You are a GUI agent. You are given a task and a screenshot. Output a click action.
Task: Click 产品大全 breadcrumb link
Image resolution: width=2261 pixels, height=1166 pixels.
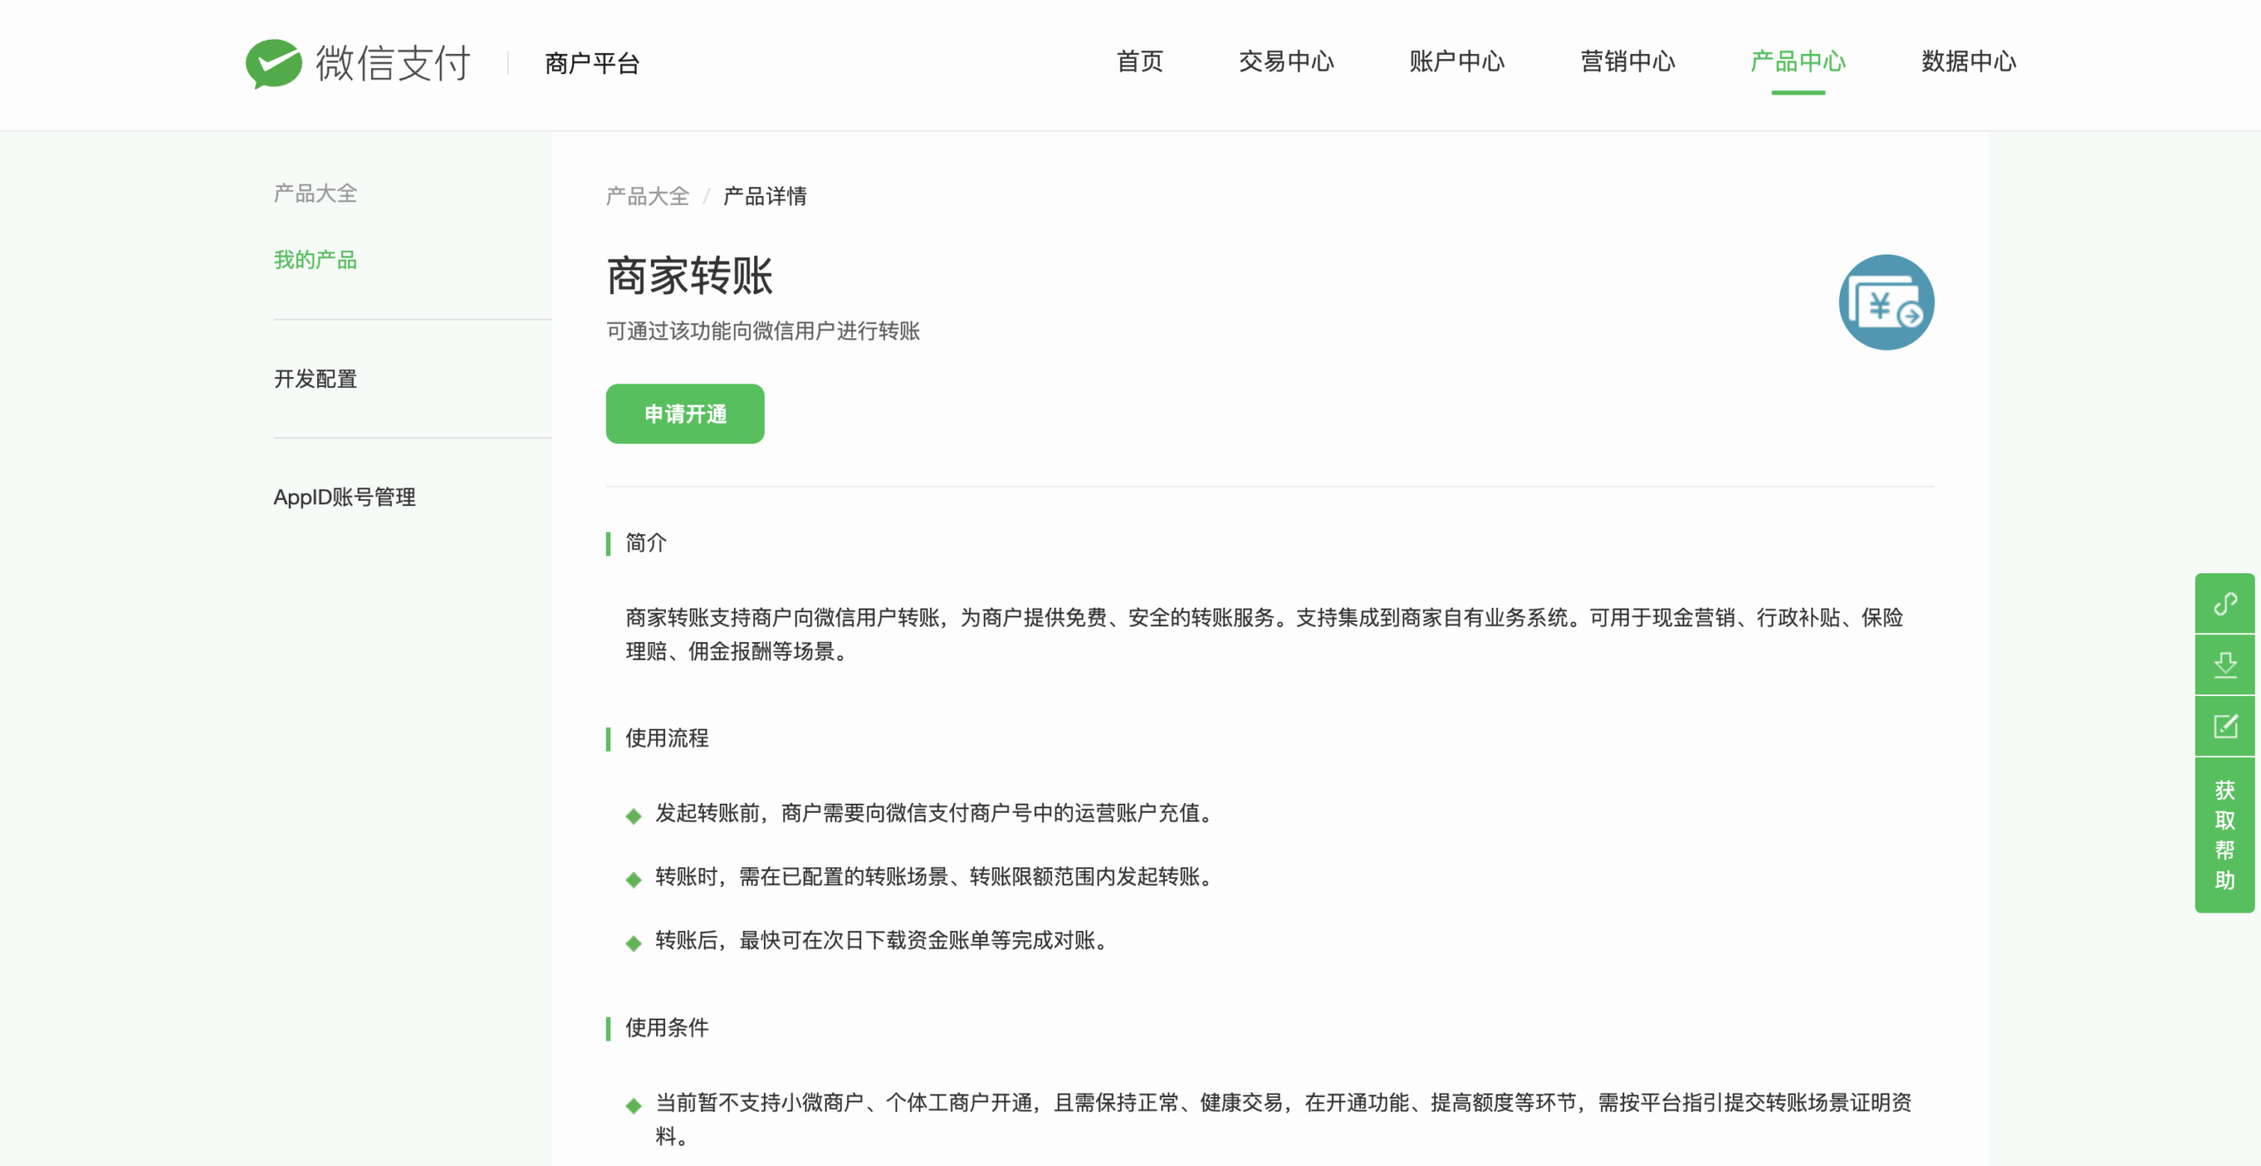(647, 196)
